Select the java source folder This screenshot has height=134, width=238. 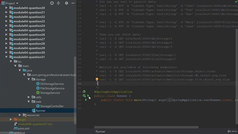[29, 70]
